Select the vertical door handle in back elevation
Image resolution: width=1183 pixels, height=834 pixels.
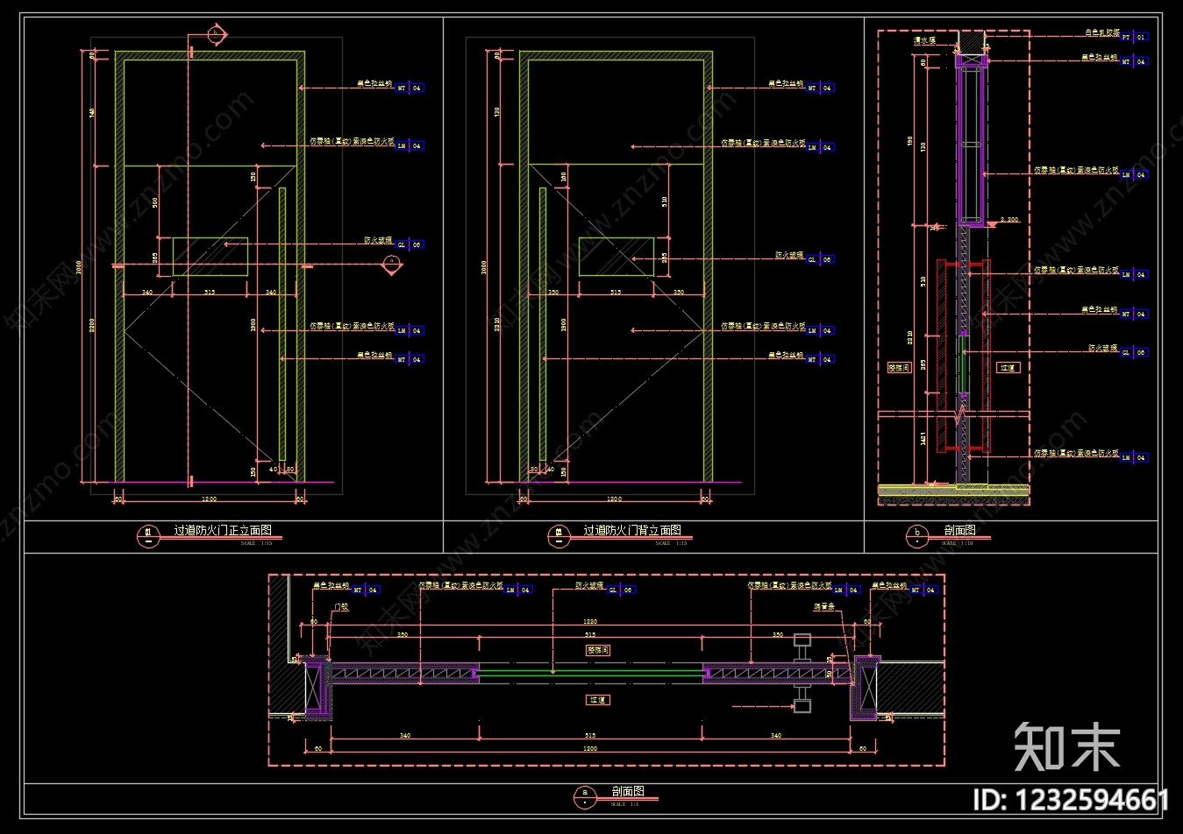[x=543, y=324]
